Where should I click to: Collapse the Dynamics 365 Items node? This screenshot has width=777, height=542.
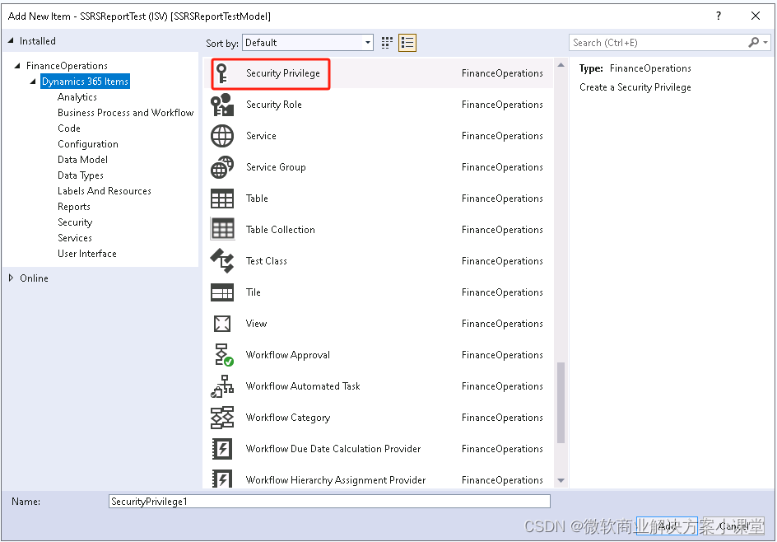coord(33,82)
